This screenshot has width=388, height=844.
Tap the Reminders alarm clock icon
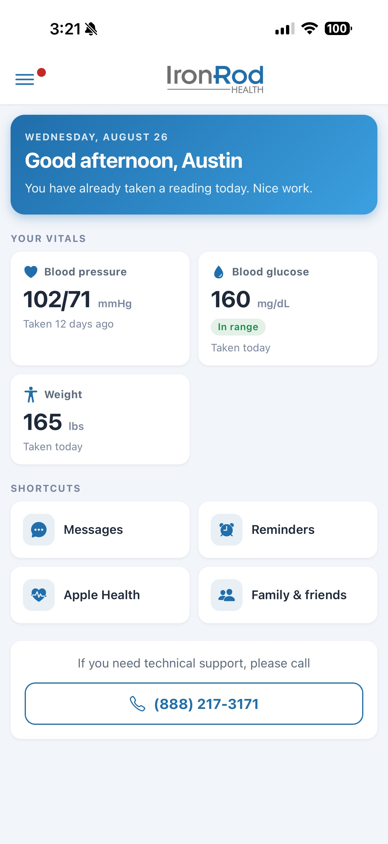[226, 530]
